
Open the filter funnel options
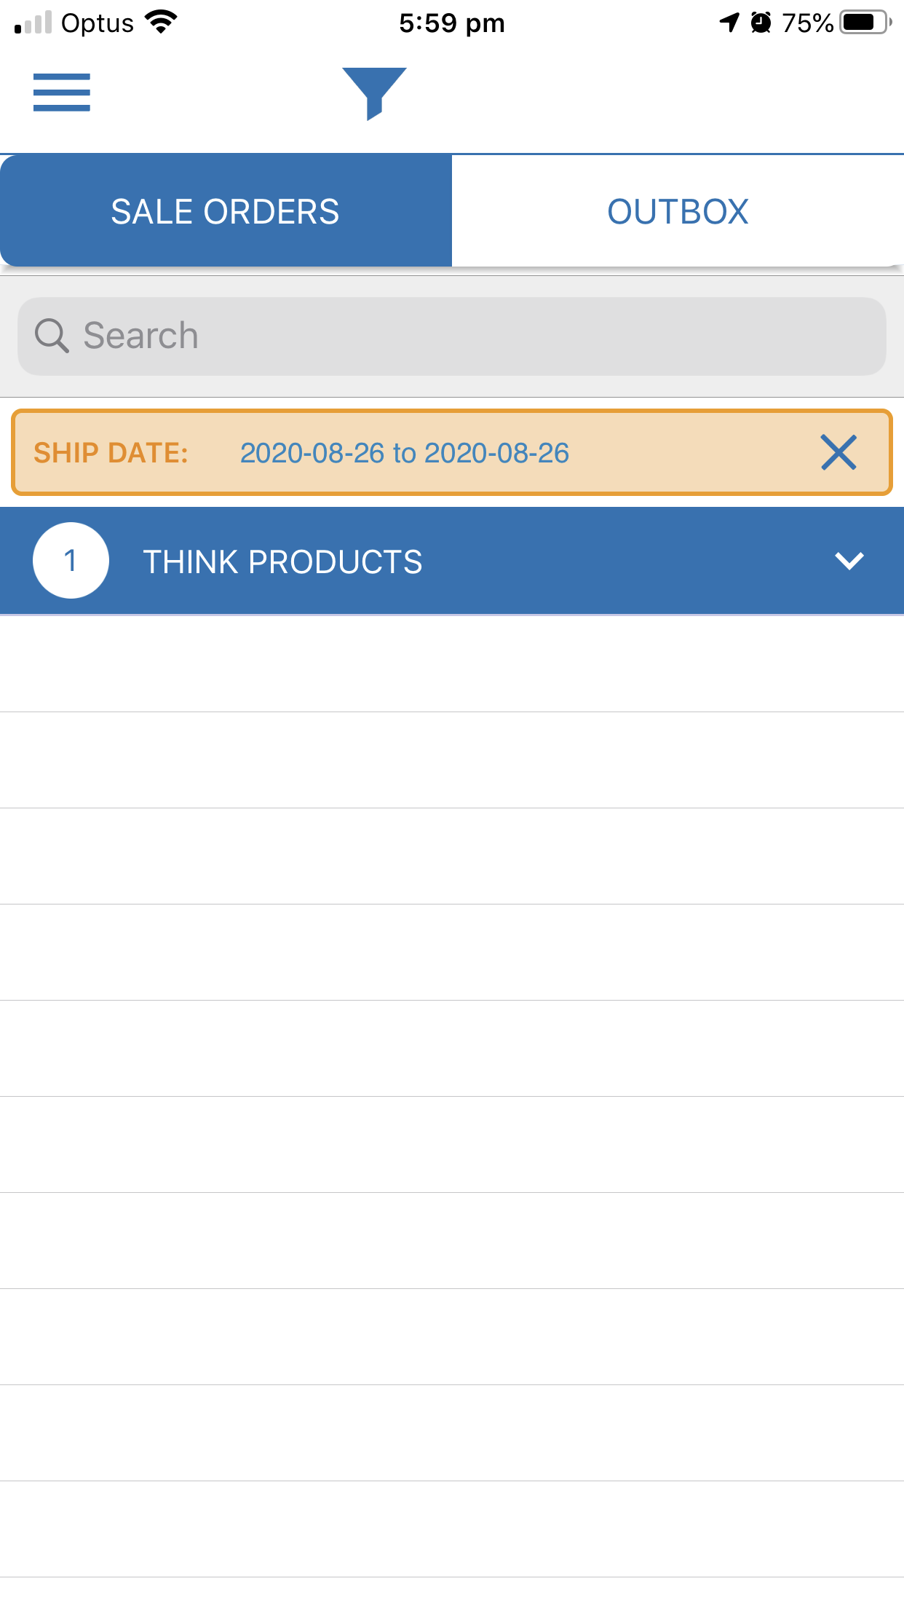374,92
